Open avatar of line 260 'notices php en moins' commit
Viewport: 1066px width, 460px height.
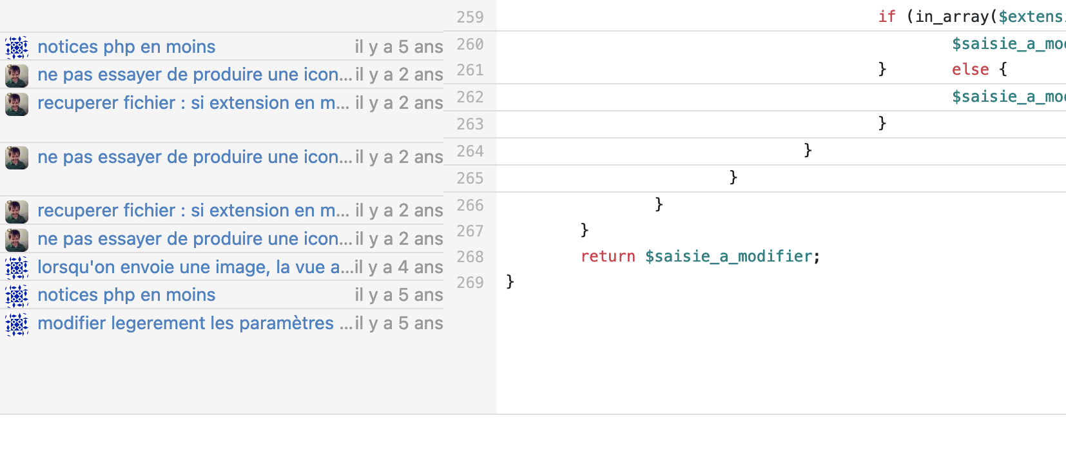pos(17,47)
